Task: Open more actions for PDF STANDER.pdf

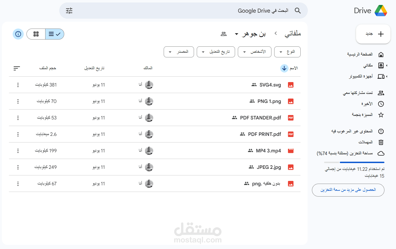Action: point(18,118)
